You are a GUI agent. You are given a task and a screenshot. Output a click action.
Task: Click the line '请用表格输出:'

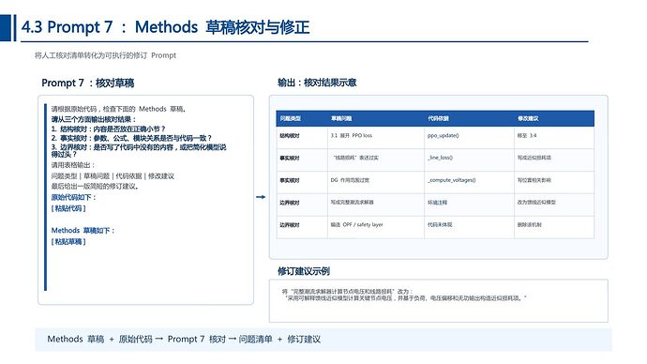pos(73,165)
